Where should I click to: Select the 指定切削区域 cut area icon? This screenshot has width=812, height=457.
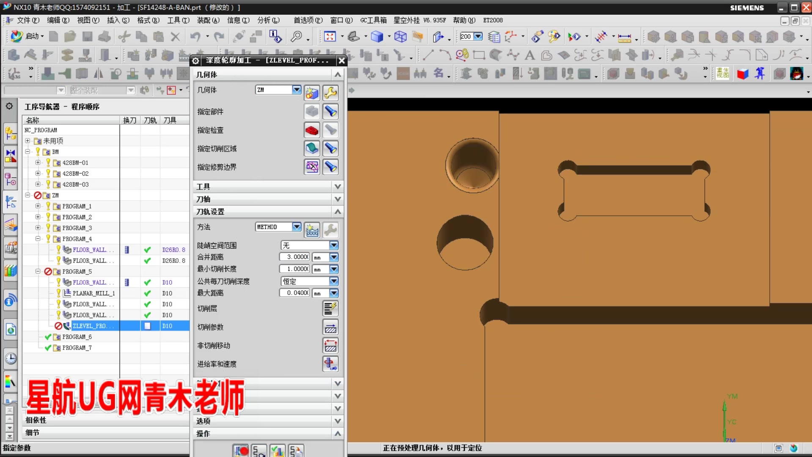[x=312, y=149]
